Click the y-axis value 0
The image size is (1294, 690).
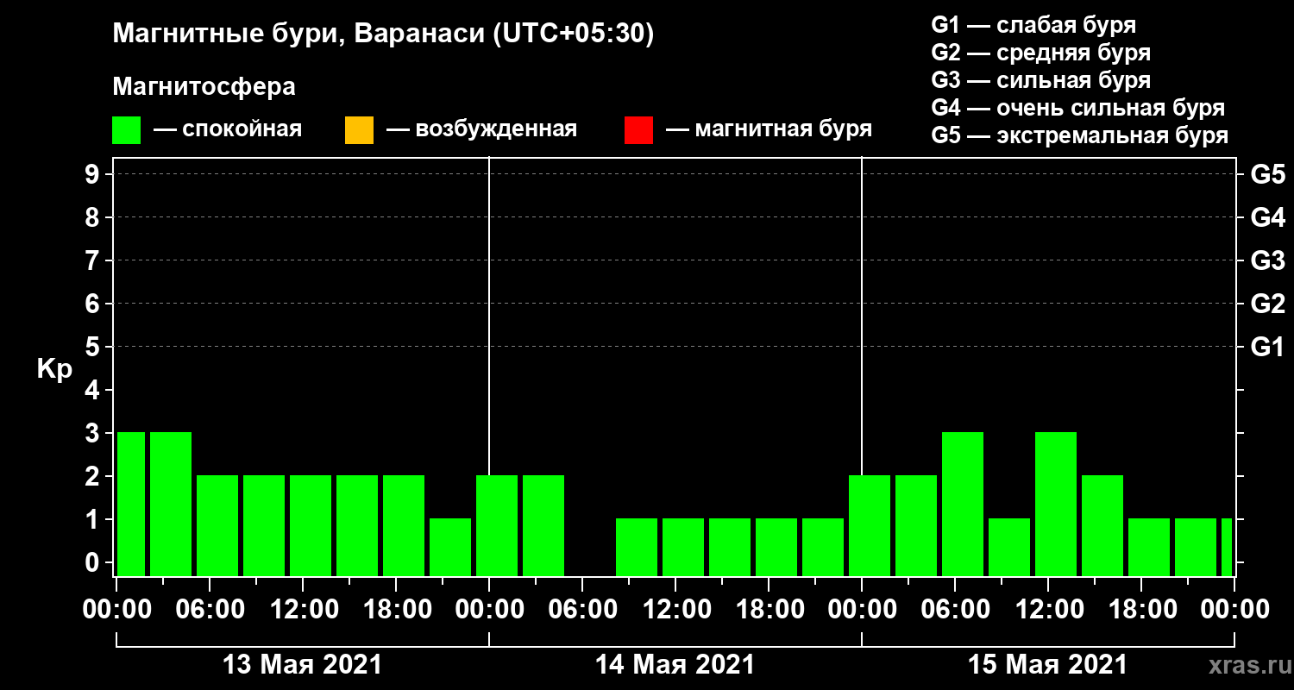point(94,563)
